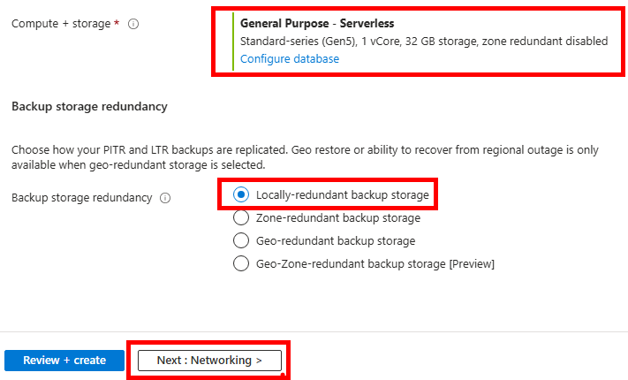Click the bold Backup storage redundancy section heading

point(89,107)
